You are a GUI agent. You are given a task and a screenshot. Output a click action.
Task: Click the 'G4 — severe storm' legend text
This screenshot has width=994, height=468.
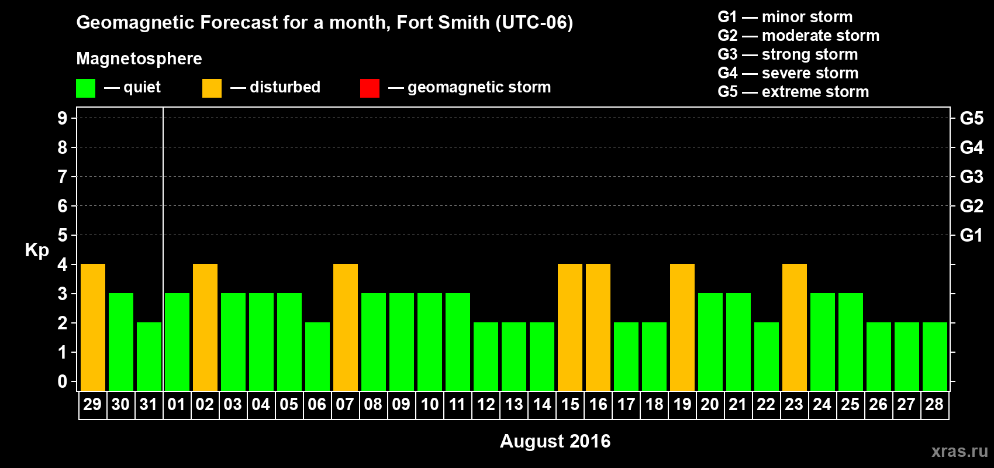(788, 73)
